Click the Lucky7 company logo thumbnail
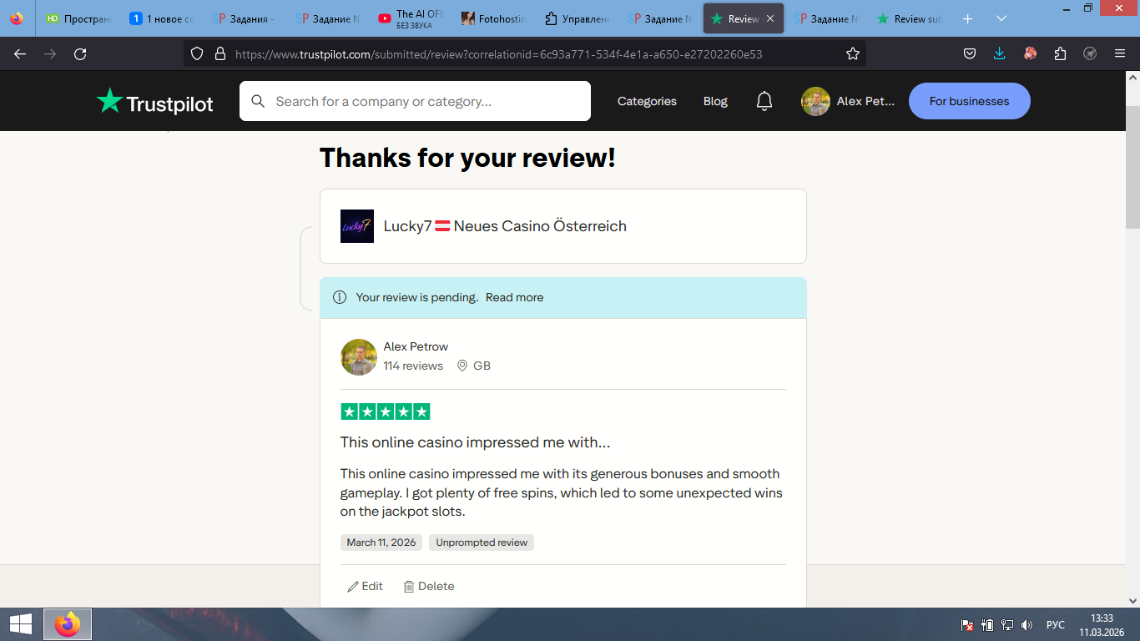This screenshot has width=1140, height=641. [357, 226]
